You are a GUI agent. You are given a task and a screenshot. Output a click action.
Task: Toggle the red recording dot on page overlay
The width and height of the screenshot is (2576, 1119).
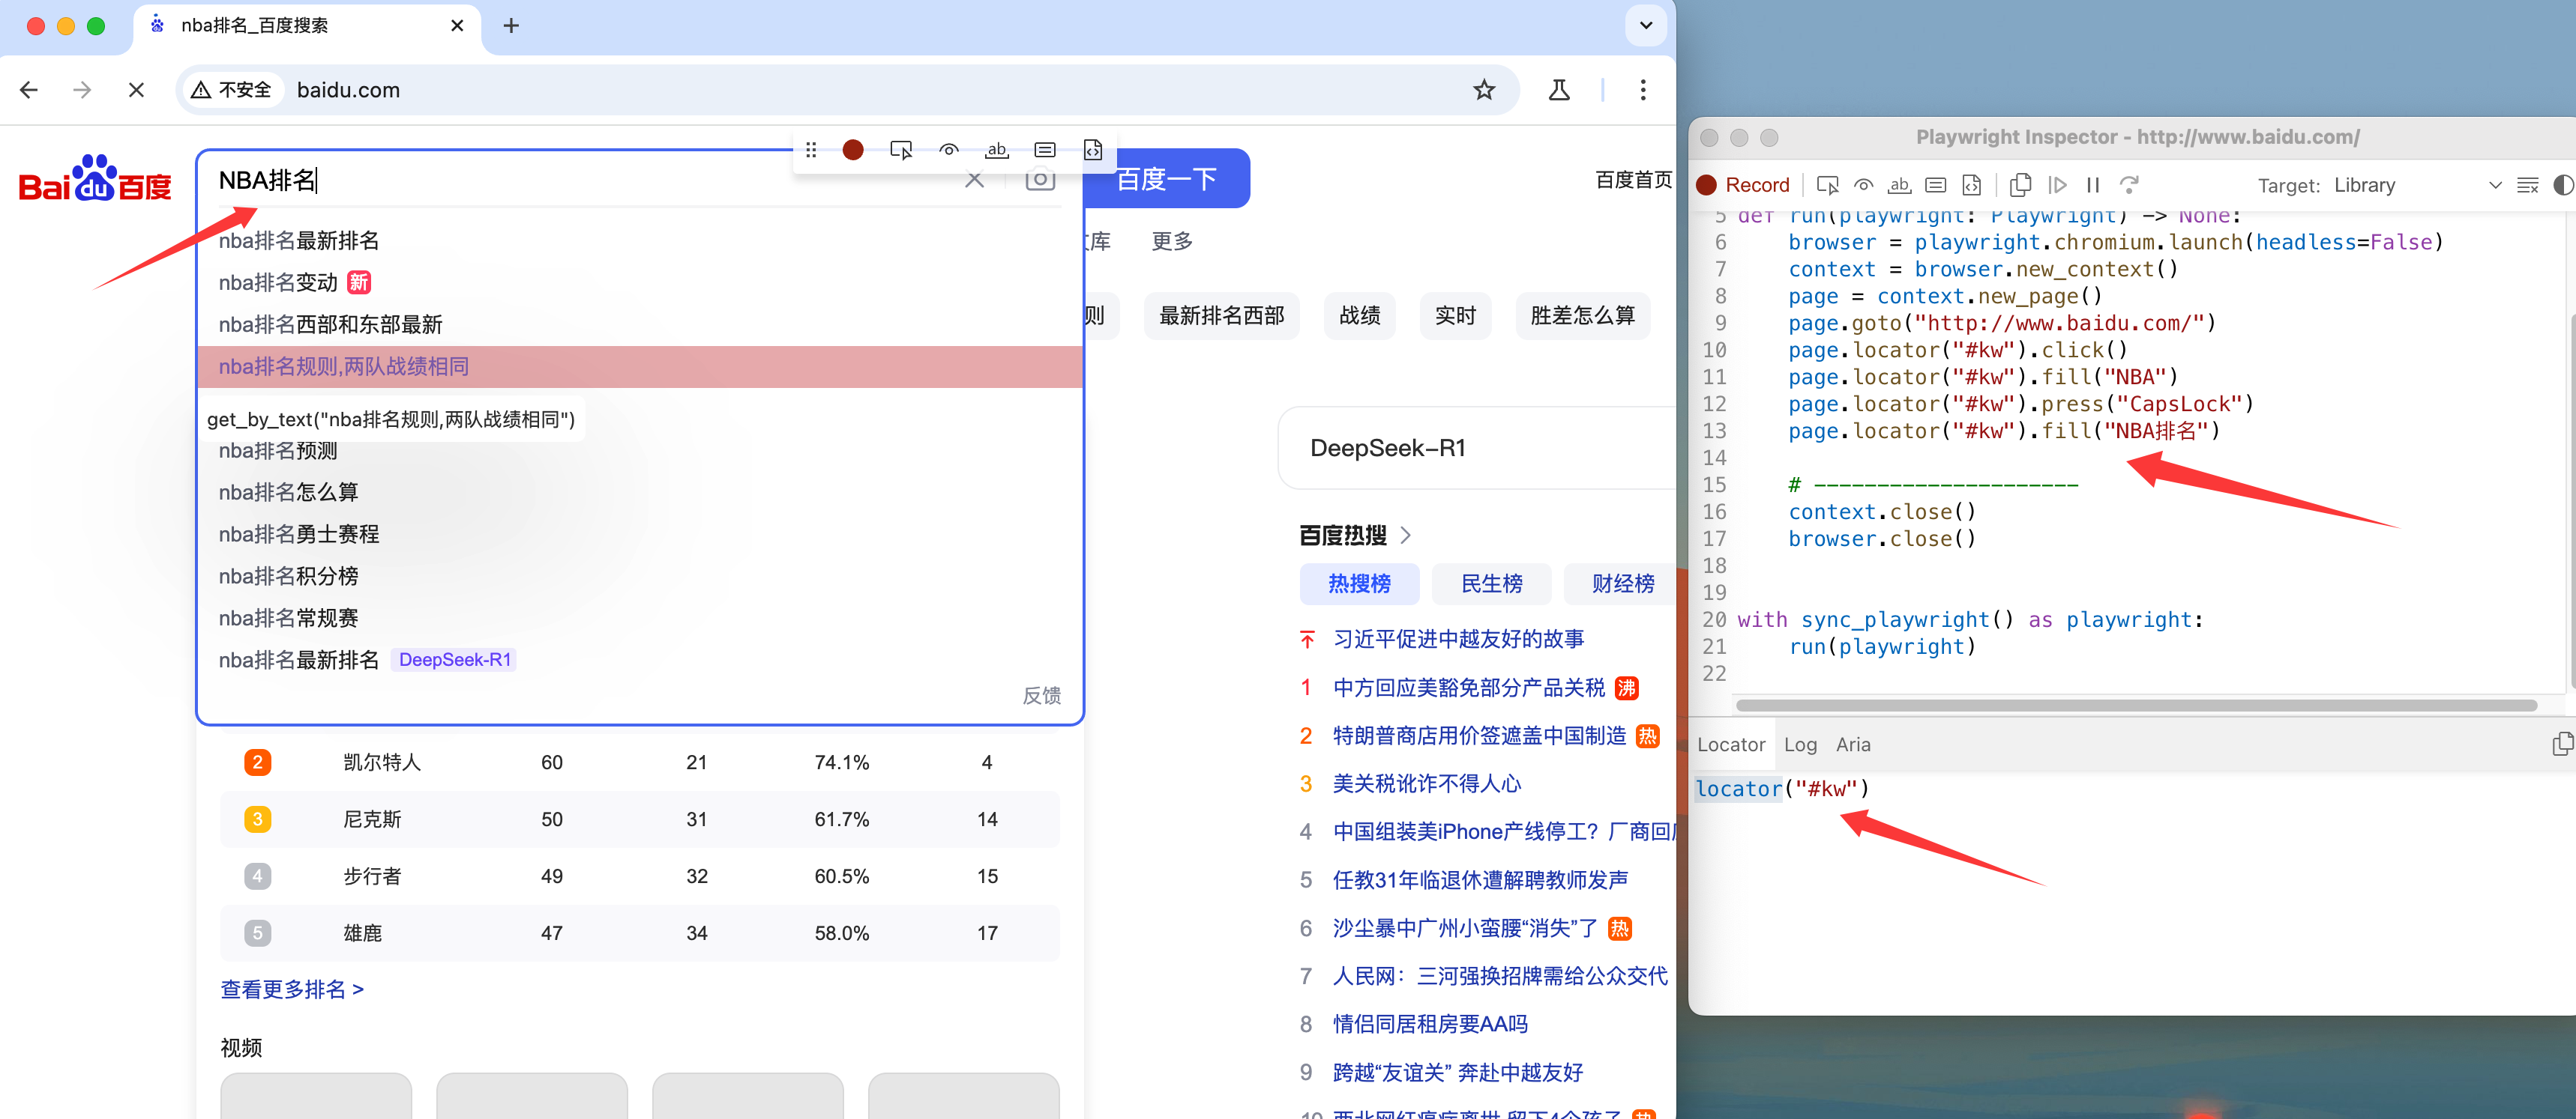853,150
